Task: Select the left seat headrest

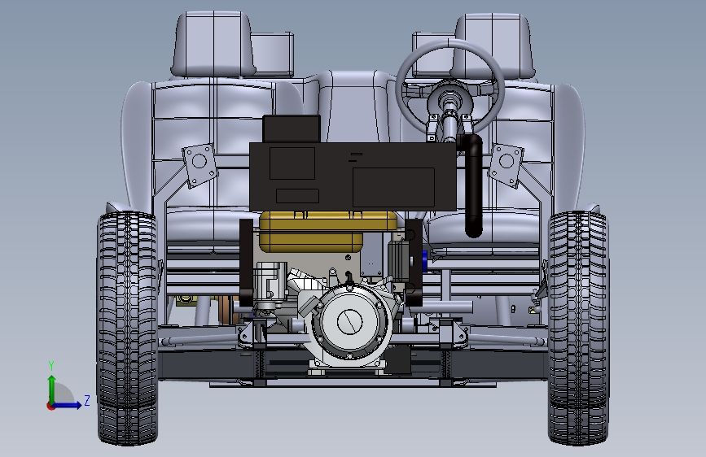Action: 213,44
